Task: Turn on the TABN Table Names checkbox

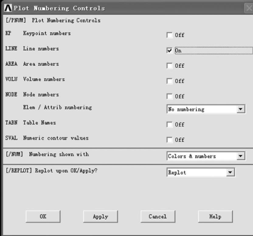Action: pos(169,125)
